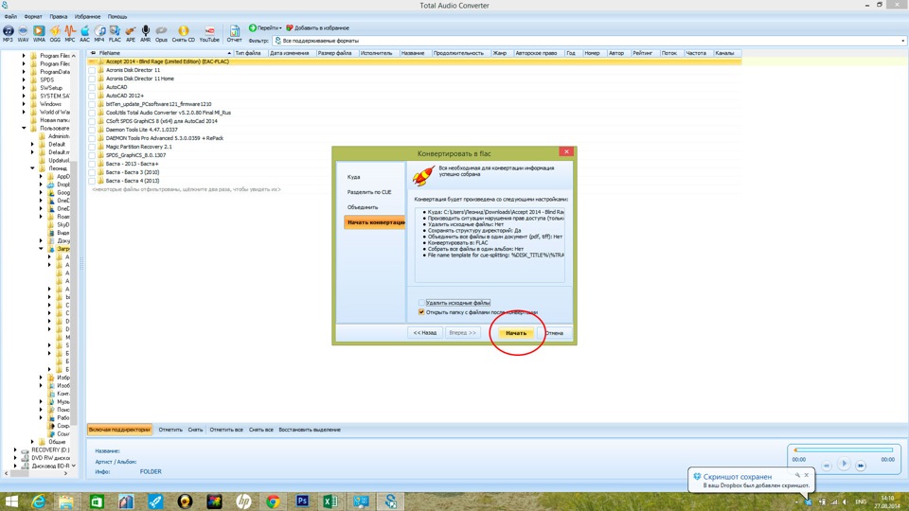Click the Добавить в избранное heart icon

click(290, 27)
